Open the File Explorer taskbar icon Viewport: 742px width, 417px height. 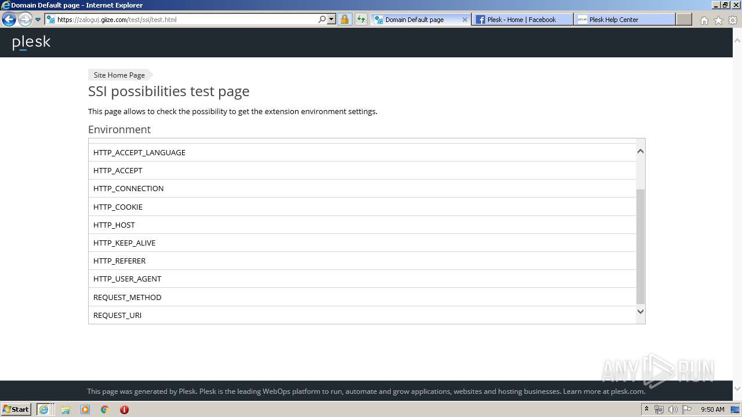tap(66, 409)
